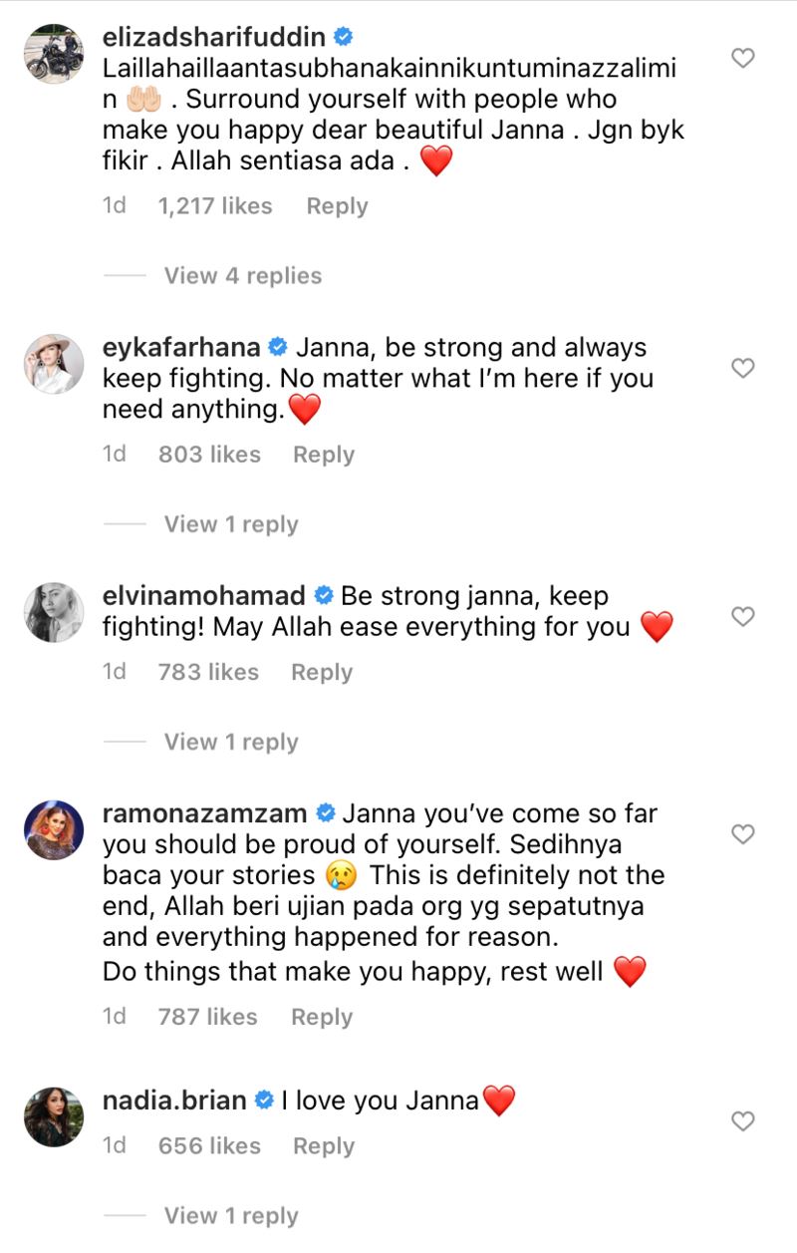Click the verified badge next to nadia.brian

tap(264, 1100)
